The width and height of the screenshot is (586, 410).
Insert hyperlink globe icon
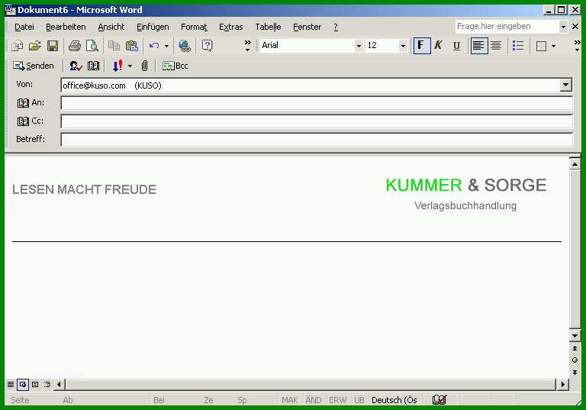point(185,46)
